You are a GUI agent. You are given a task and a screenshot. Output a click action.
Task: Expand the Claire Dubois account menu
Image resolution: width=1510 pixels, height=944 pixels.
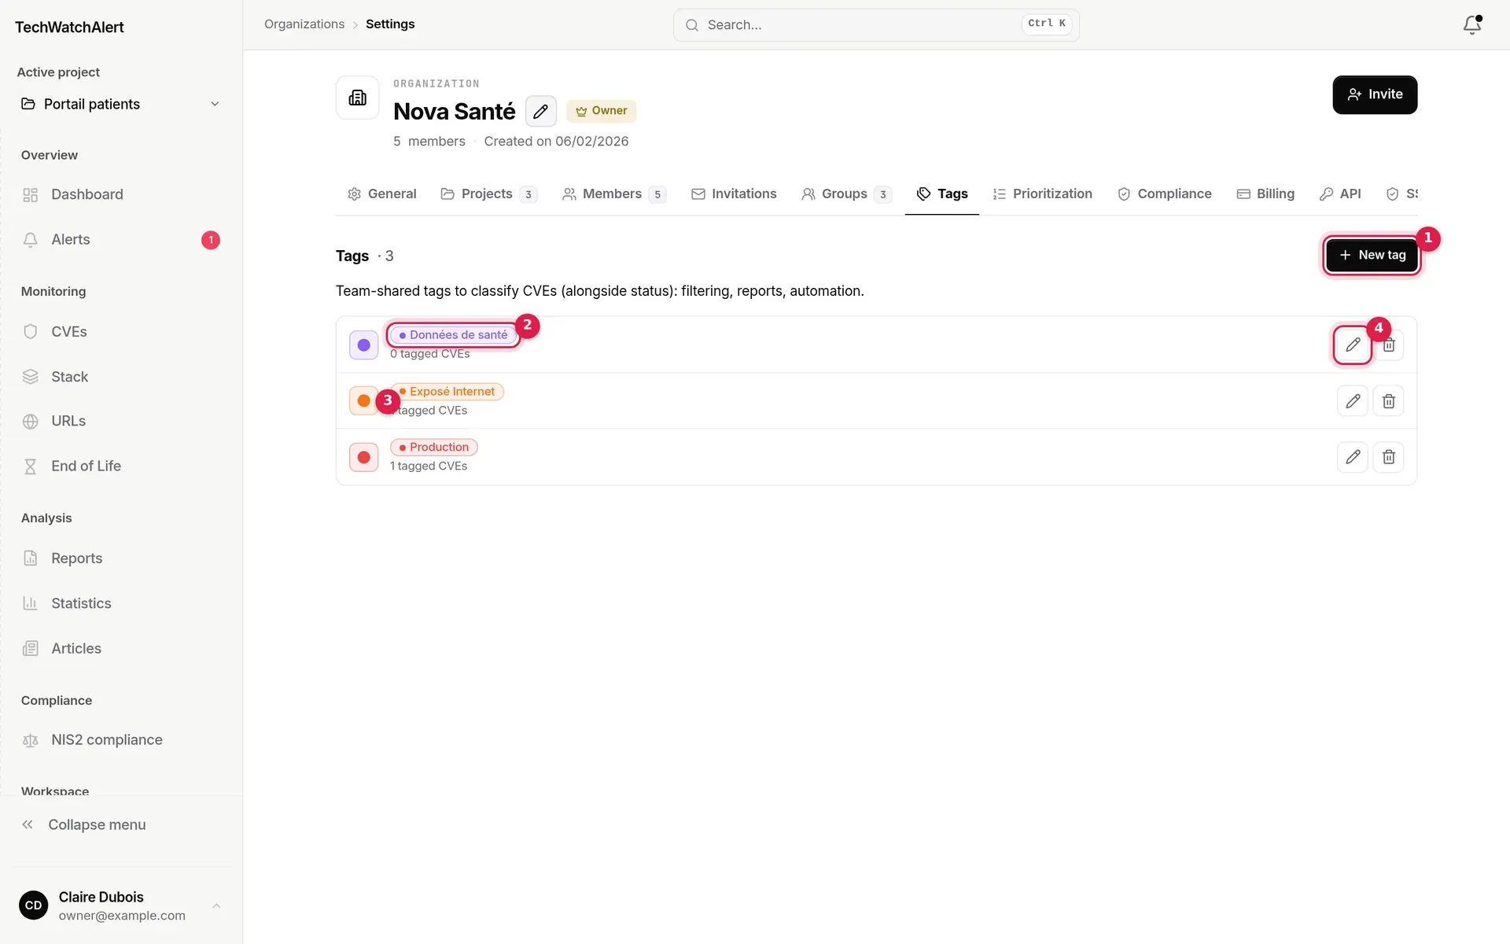pyautogui.click(x=121, y=905)
